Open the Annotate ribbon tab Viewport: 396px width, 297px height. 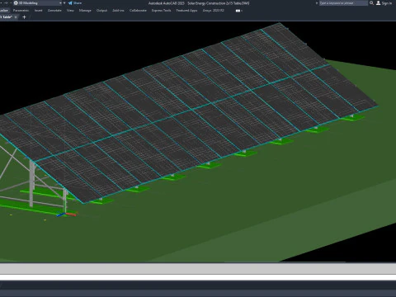point(54,11)
